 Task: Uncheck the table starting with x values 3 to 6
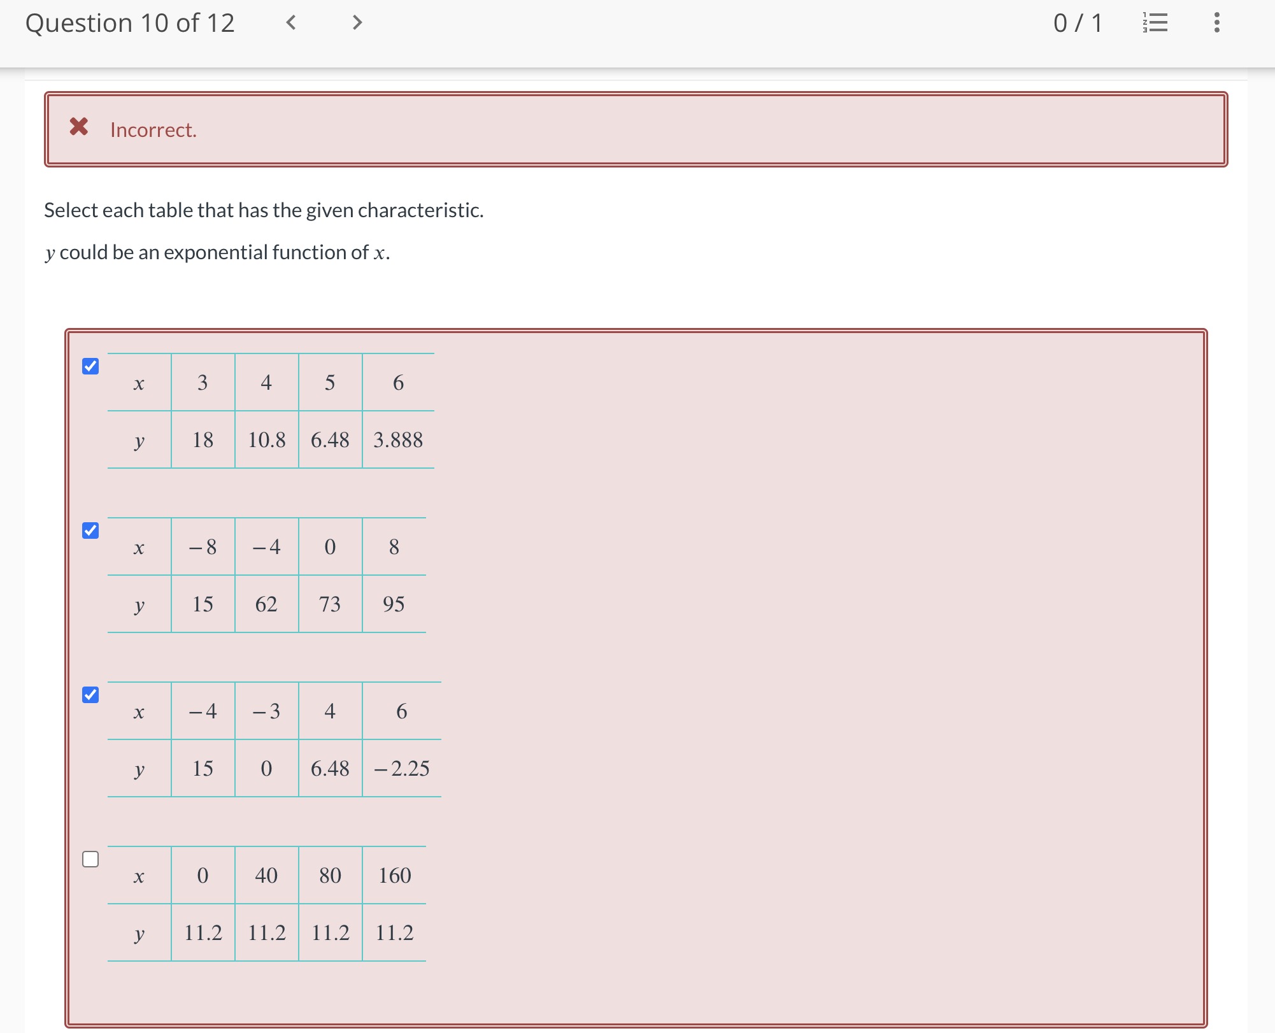pyautogui.click(x=90, y=365)
